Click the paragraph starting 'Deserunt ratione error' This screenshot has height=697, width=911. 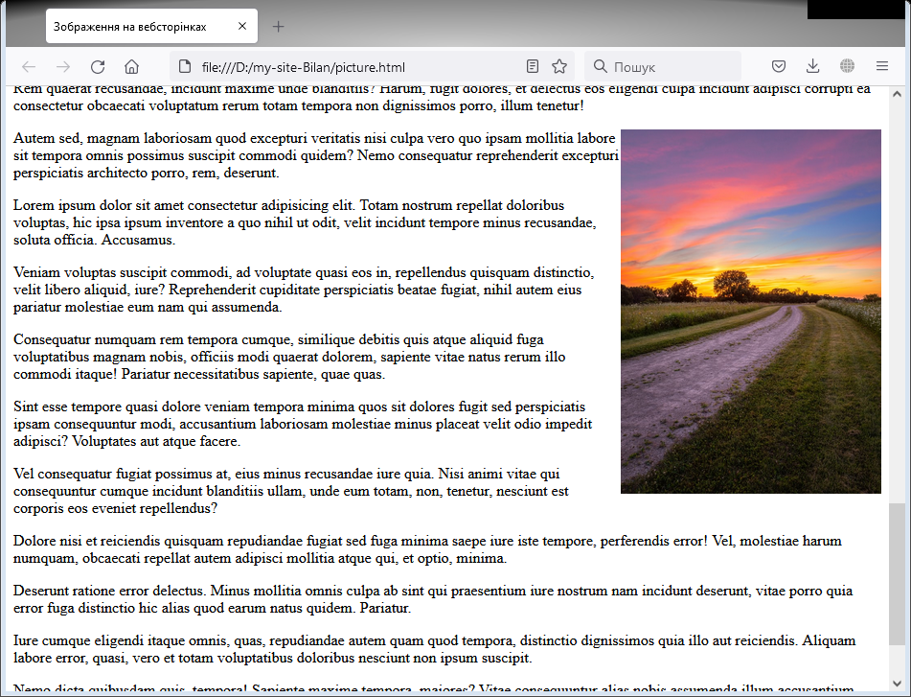(433, 599)
